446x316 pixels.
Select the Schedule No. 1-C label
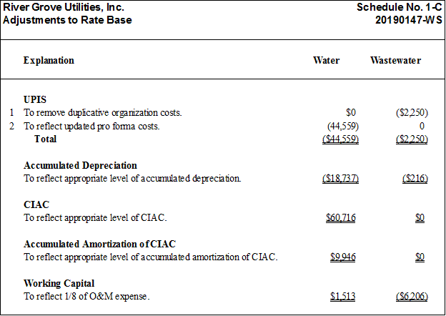(x=400, y=7)
